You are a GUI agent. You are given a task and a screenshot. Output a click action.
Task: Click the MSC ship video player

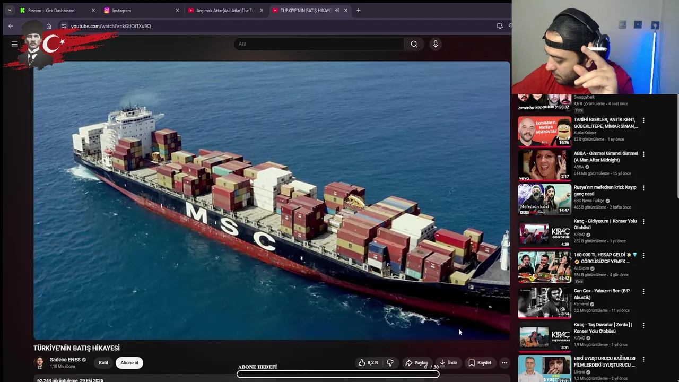[x=272, y=200]
